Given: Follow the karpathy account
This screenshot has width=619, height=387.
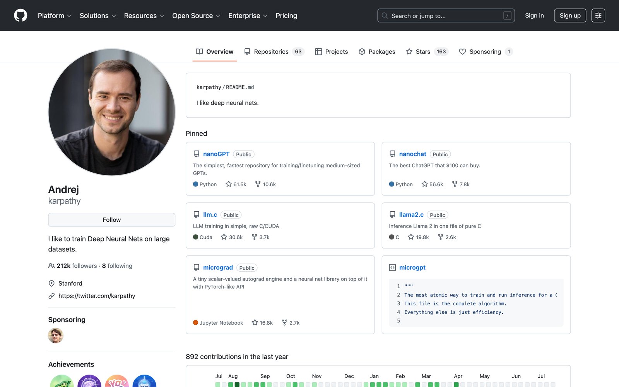Looking at the screenshot, I should click(x=112, y=220).
